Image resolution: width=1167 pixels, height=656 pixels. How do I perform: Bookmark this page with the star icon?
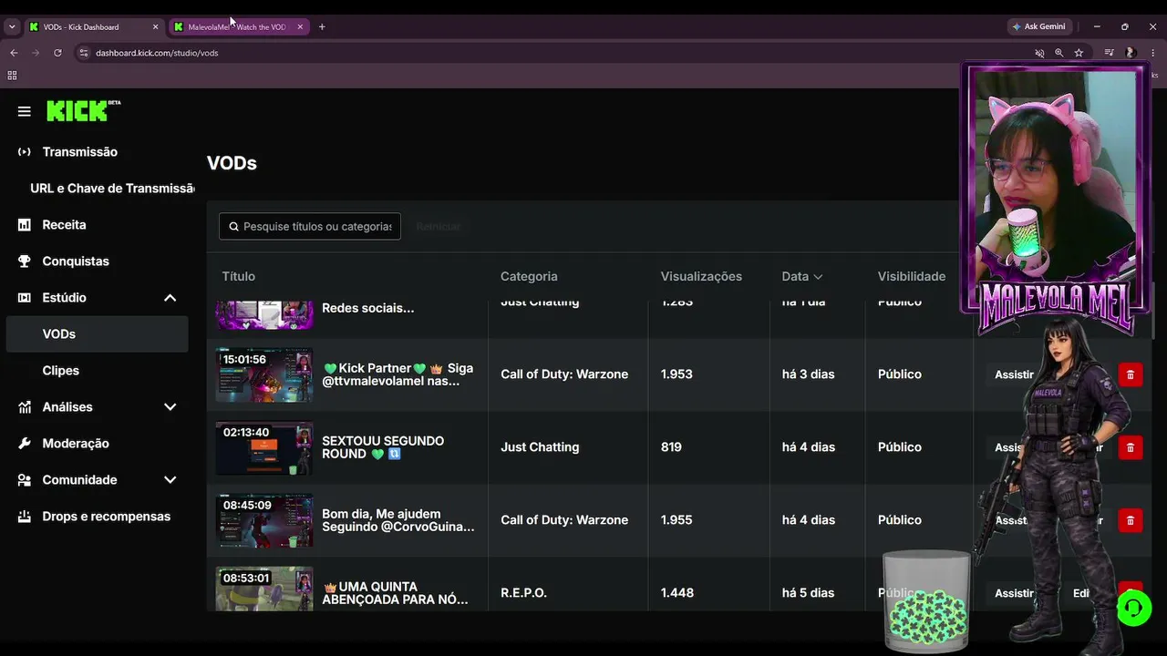pos(1079,53)
